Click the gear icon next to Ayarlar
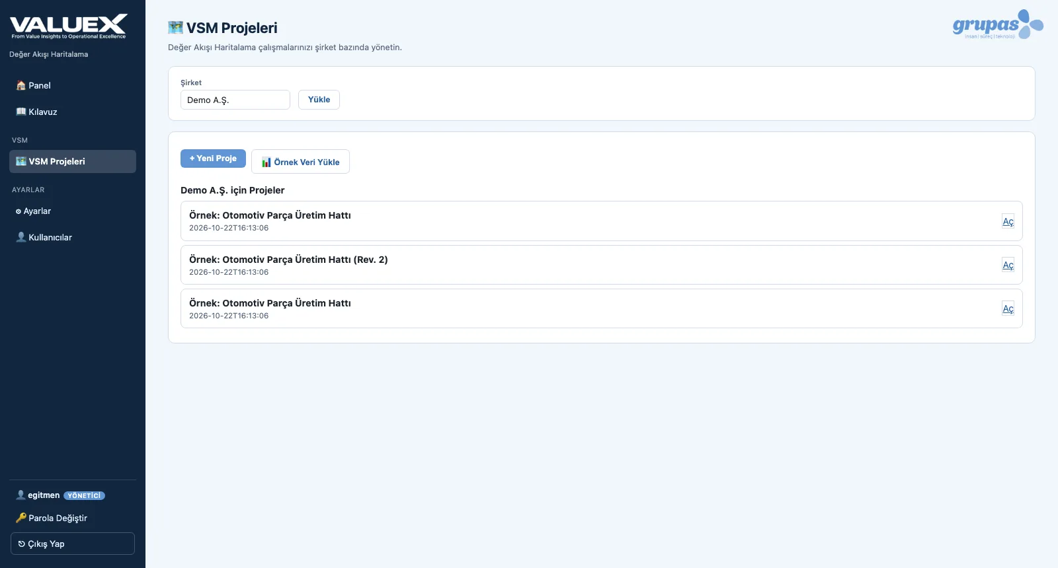This screenshot has height=568, width=1058. pyautogui.click(x=19, y=211)
